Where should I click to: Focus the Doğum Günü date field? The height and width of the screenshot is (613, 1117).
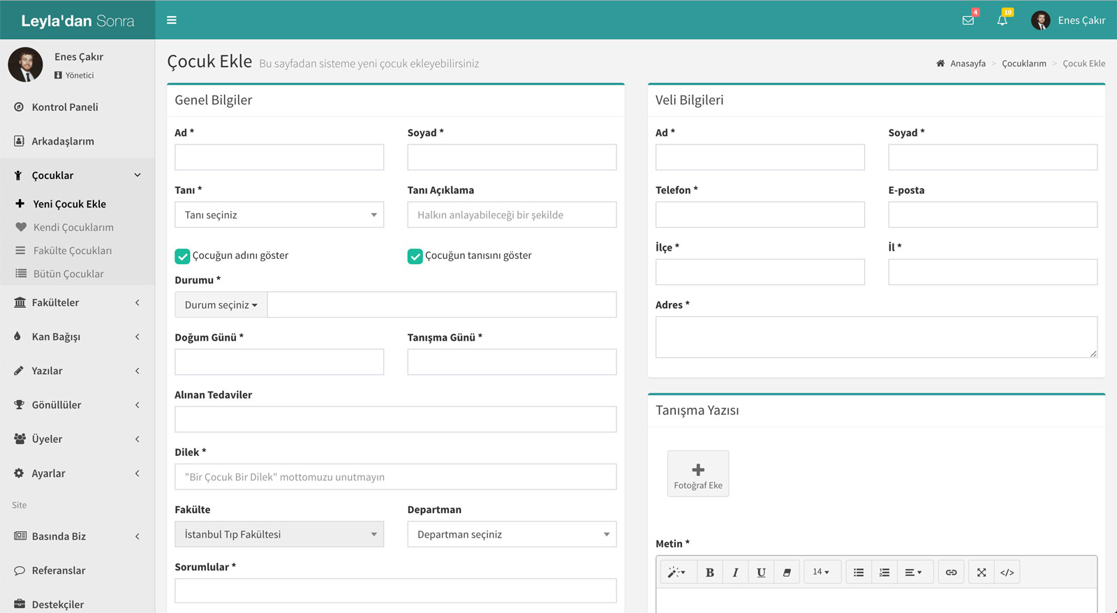click(279, 362)
